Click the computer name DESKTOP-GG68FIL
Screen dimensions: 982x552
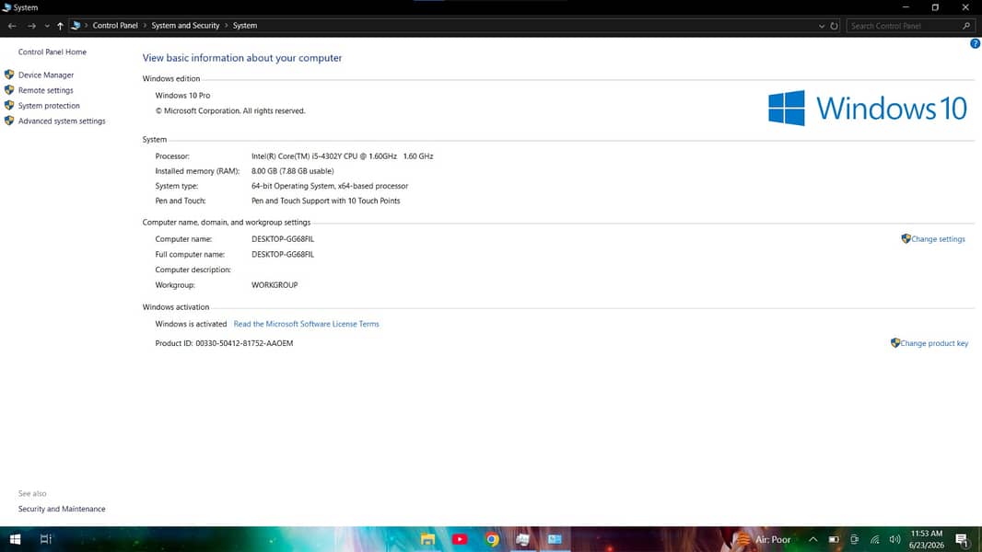283,239
